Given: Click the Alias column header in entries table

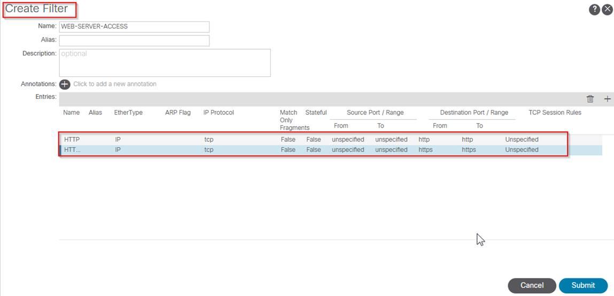Looking at the screenshot, I should (95, 113).
